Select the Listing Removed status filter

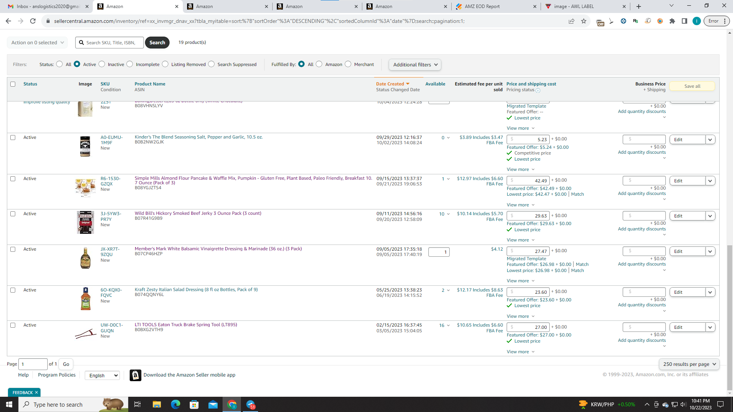165,64
